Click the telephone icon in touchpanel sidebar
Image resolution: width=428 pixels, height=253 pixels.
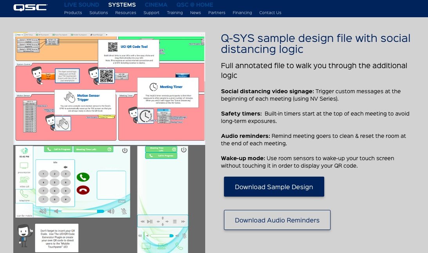24,194
